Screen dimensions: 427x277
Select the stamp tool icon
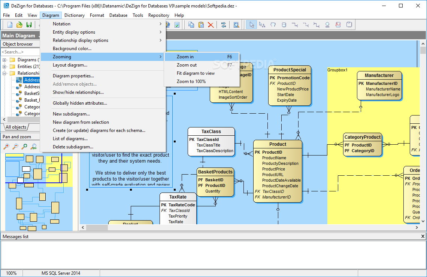click(x=327, y=25)
